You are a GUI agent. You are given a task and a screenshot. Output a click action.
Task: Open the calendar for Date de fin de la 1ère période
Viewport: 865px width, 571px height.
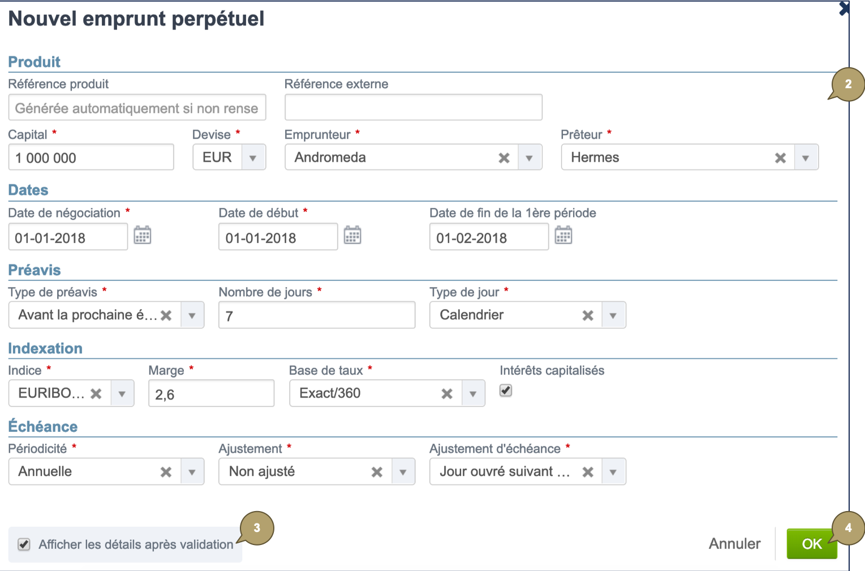point(563,235)
